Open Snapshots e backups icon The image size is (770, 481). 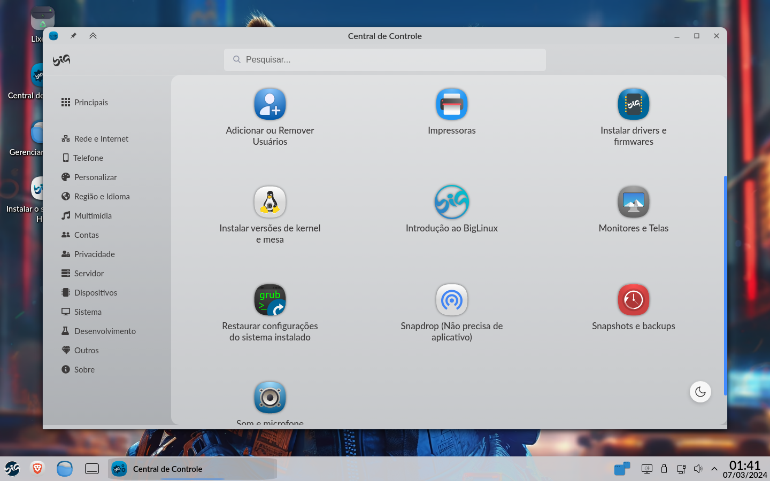pyautogui.click(x=634, y=300)
